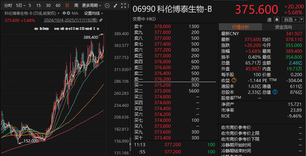Click the 最低 value 354.800
The width and height of the screenshot is (306, 156).
coord(294,57)
